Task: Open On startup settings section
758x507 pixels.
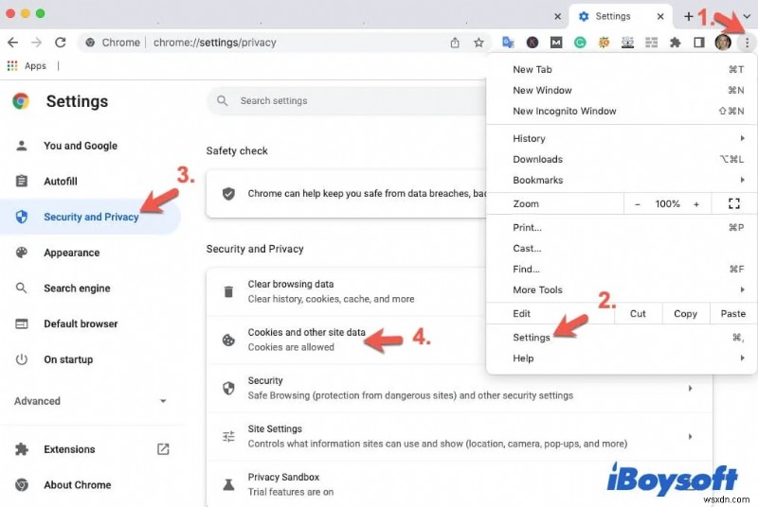Action: coord(68,359)
